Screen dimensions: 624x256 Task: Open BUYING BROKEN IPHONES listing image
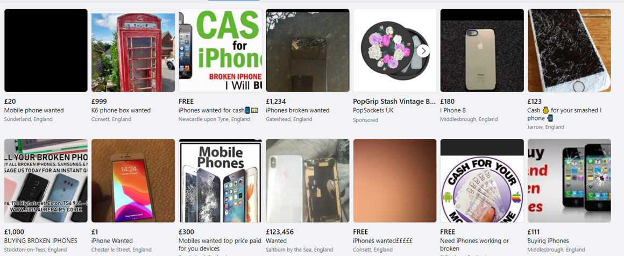click(x=46, y=181)
